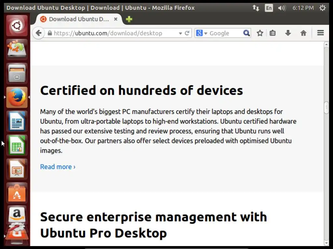Open the Ubuntu Dash launcher icon
The image size is (333, 249).
pos(17,26)
